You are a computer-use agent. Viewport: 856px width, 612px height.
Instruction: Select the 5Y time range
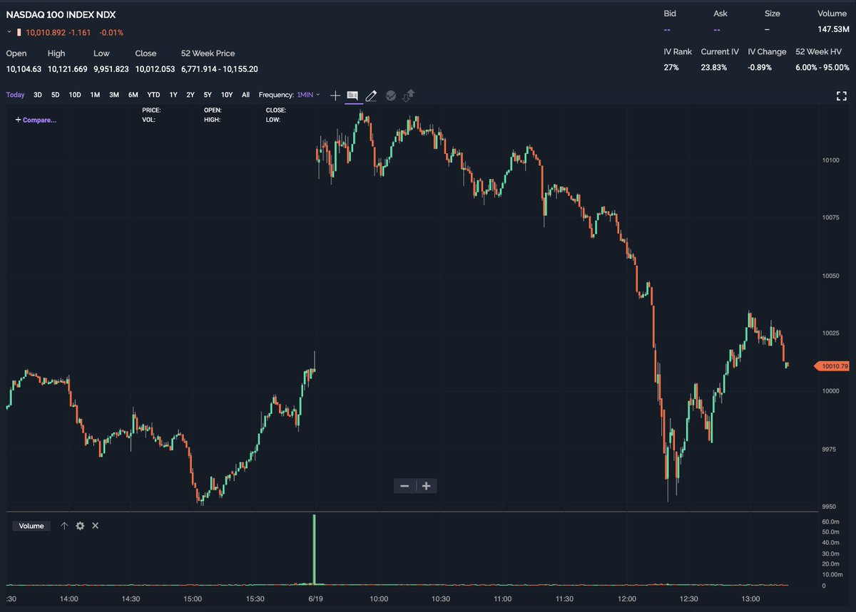tap(208, 95)
